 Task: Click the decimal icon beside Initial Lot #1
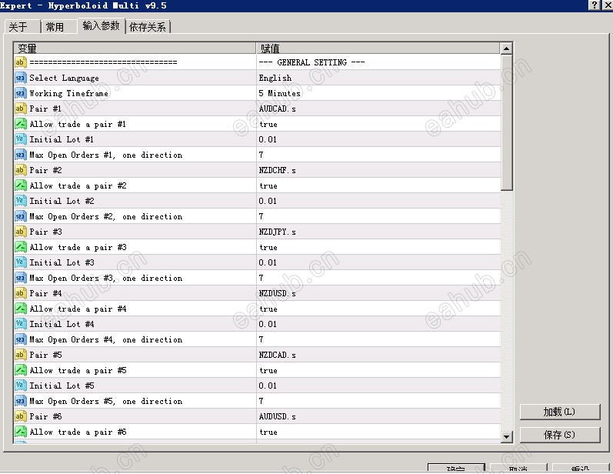pos(20,139)
